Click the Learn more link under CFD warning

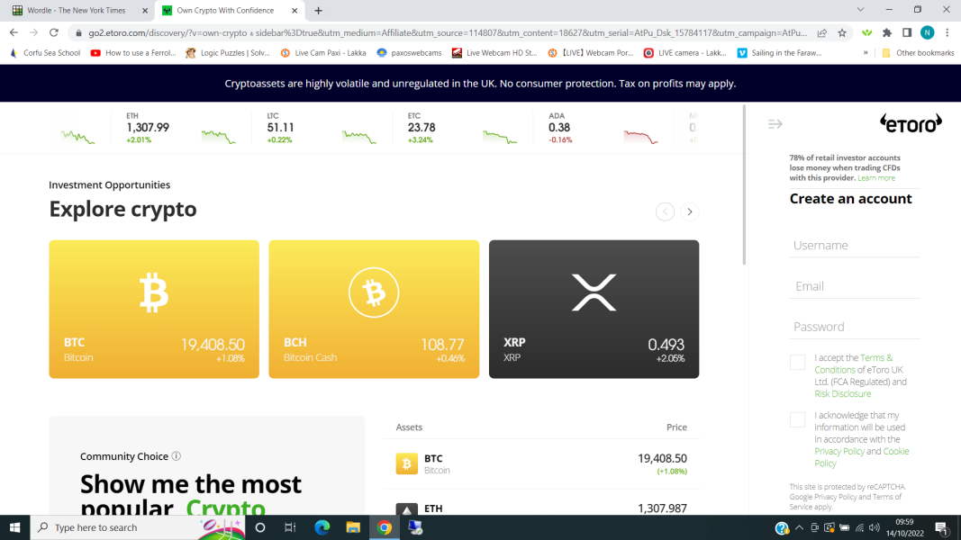point(876,178)
